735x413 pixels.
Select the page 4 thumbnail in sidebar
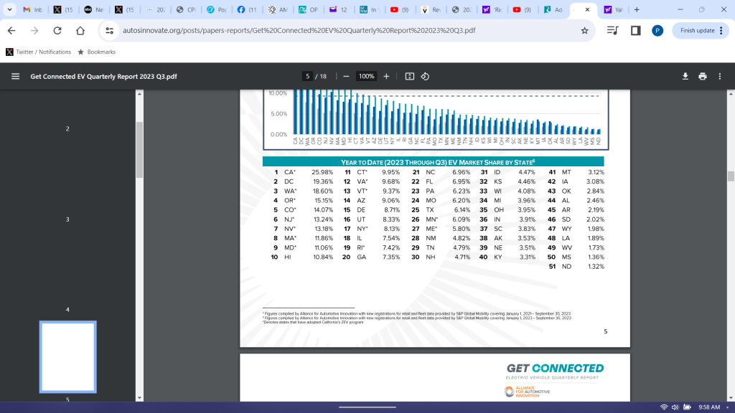pos(67,356)
